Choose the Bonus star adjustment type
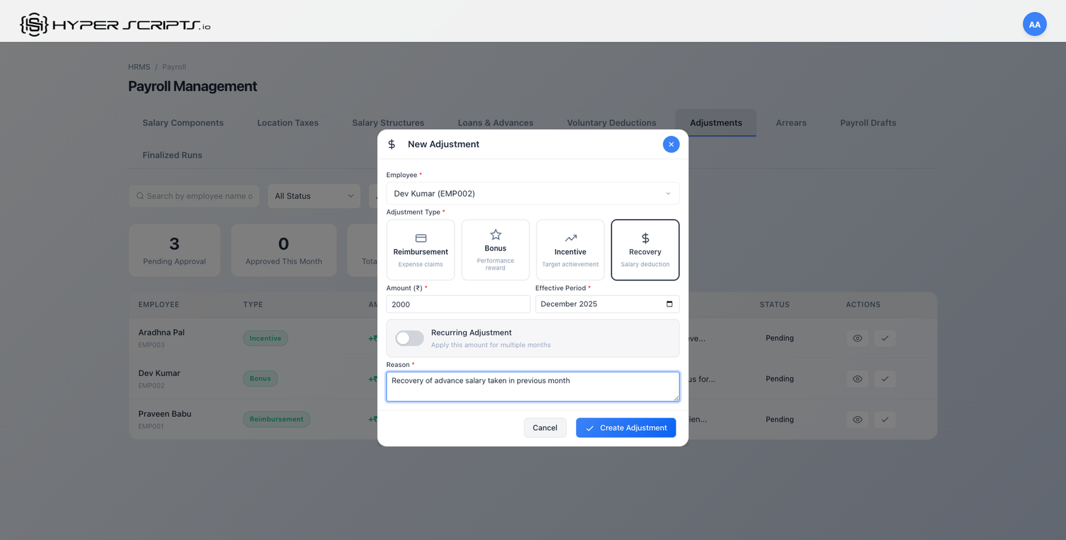 coord(495,250)
